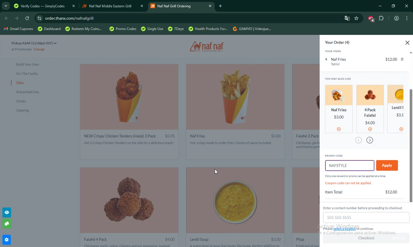This screenshot has width=413, height=247.
Task: Open Lentil Soup menu item image
Action: coord(235,200)
